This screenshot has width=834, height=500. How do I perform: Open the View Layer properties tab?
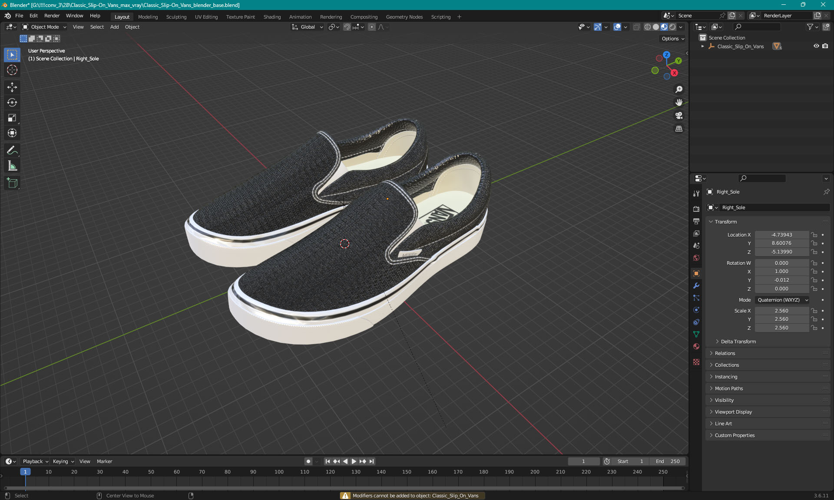tap(696, 234)
